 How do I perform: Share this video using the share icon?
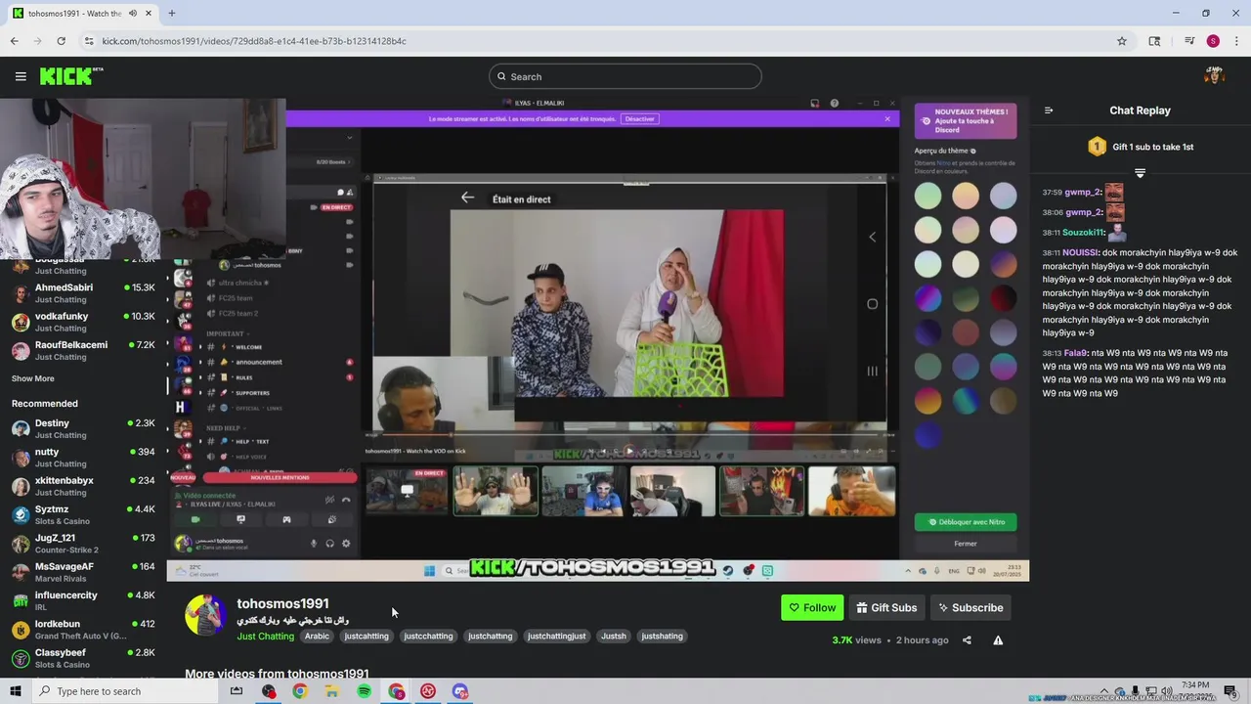[967, 640]
